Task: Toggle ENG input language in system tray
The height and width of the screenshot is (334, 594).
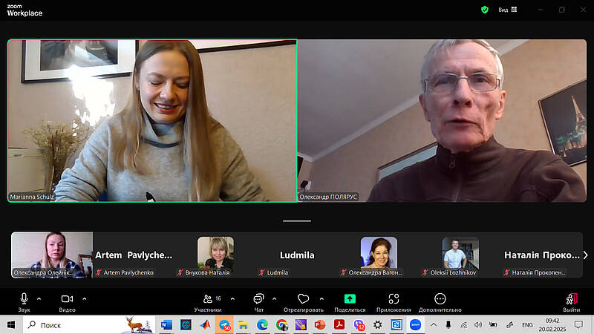Action: 527,325
